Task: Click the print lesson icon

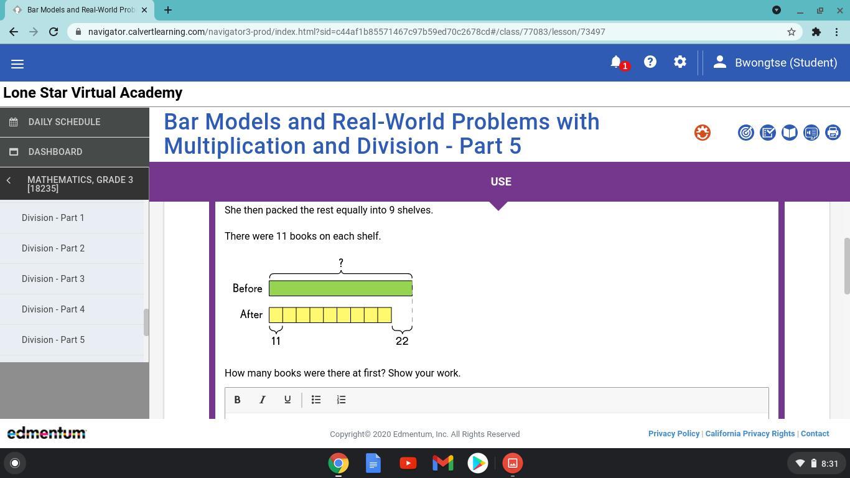Action: coord(833,133)
